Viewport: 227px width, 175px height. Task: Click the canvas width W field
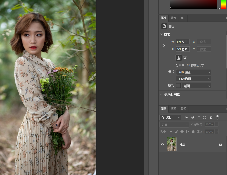pos(183,42)
